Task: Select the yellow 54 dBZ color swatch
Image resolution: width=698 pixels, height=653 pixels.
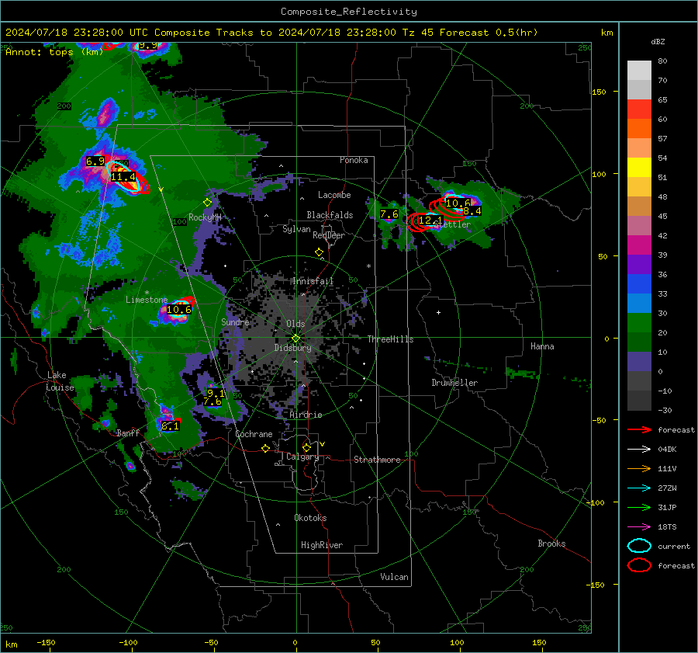Action: pos(639,167)
